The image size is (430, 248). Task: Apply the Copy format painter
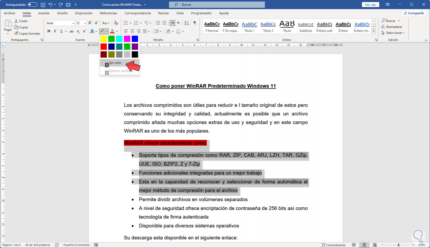[x=27, y=34]
